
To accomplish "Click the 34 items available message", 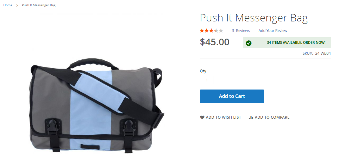I will tap(296, 42).
